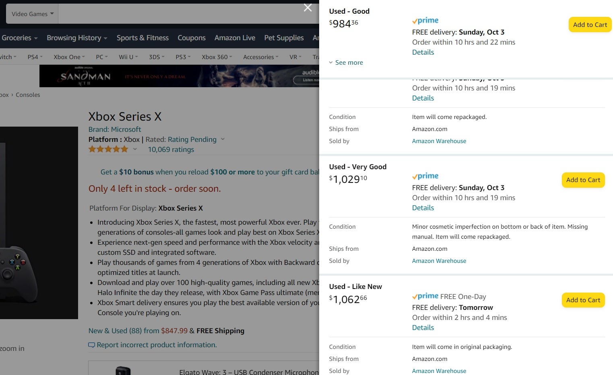
Task: Click the star rating stars for Xbox Series X
Action: click(108, 149)
